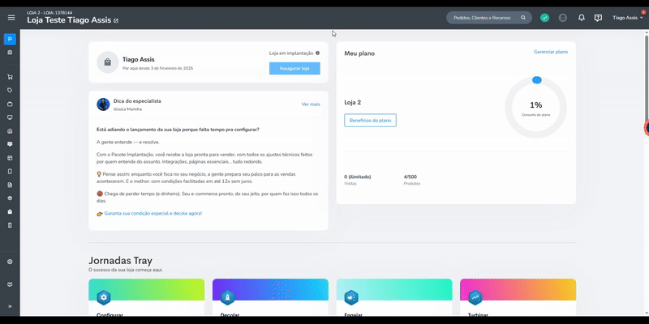
Task: Click the 1% plan consumption ring
Action: point(535,108)
